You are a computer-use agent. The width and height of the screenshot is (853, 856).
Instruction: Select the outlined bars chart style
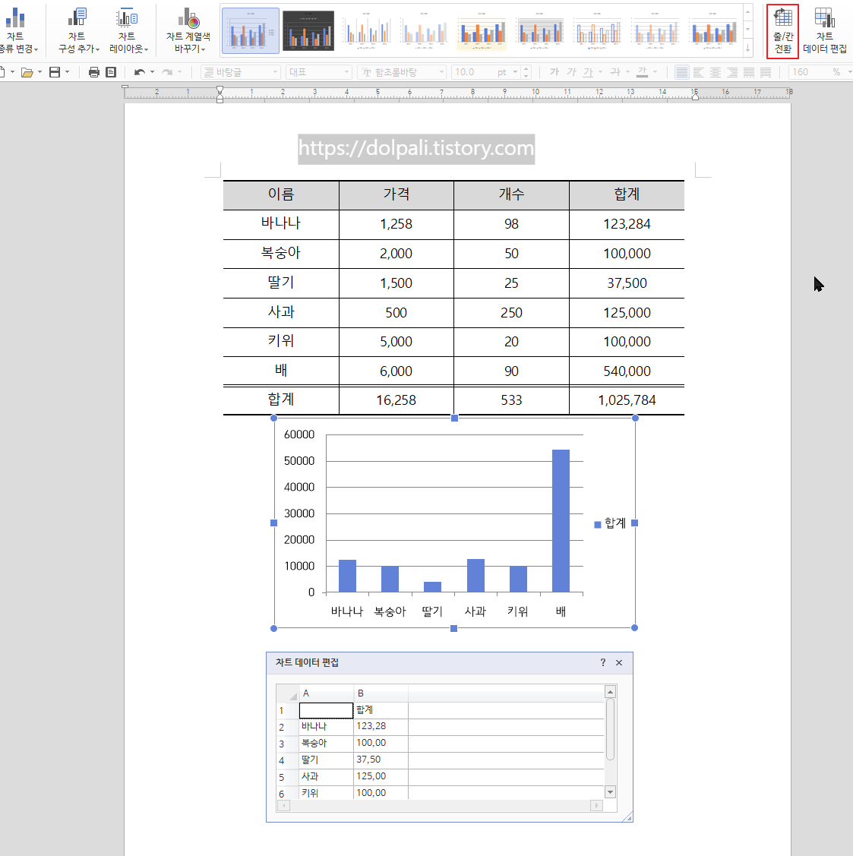coord(598,30)
